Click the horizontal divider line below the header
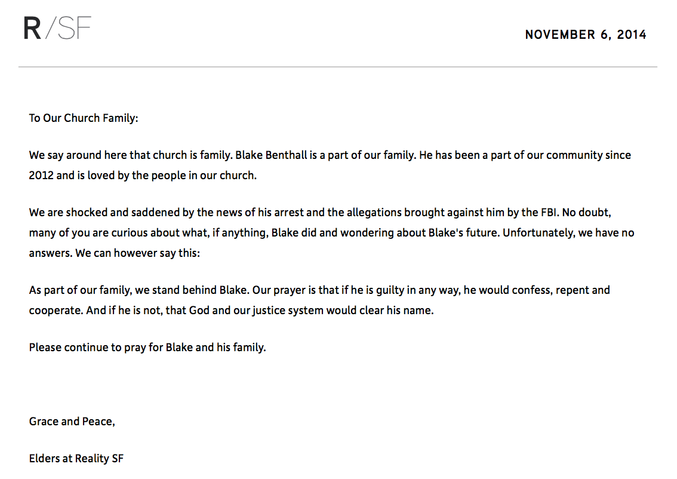This screenshot has height=479, width=677. click(x=338, y=67)
